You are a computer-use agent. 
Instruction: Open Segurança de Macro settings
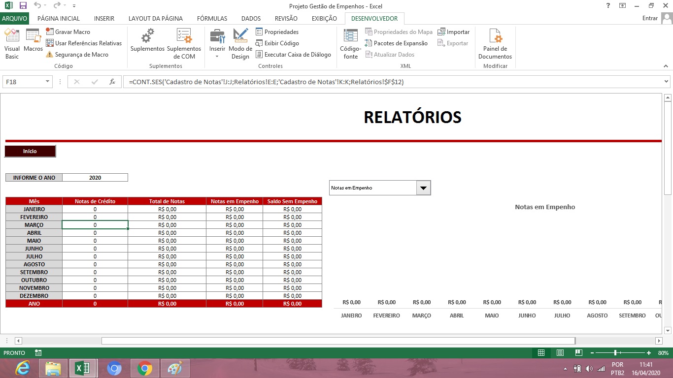click(x=77, y=55)
